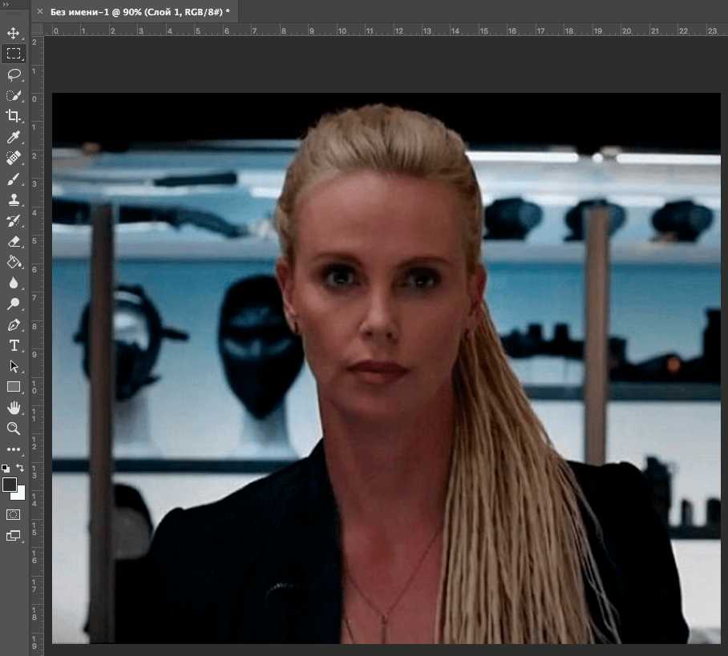The height and width of the screenshot is (656, 728).
Task: Select the Crop tool
Action: pyautogui.click(x=14, y=116)
